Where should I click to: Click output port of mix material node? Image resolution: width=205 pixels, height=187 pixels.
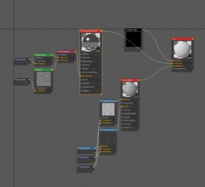(193, 39)
